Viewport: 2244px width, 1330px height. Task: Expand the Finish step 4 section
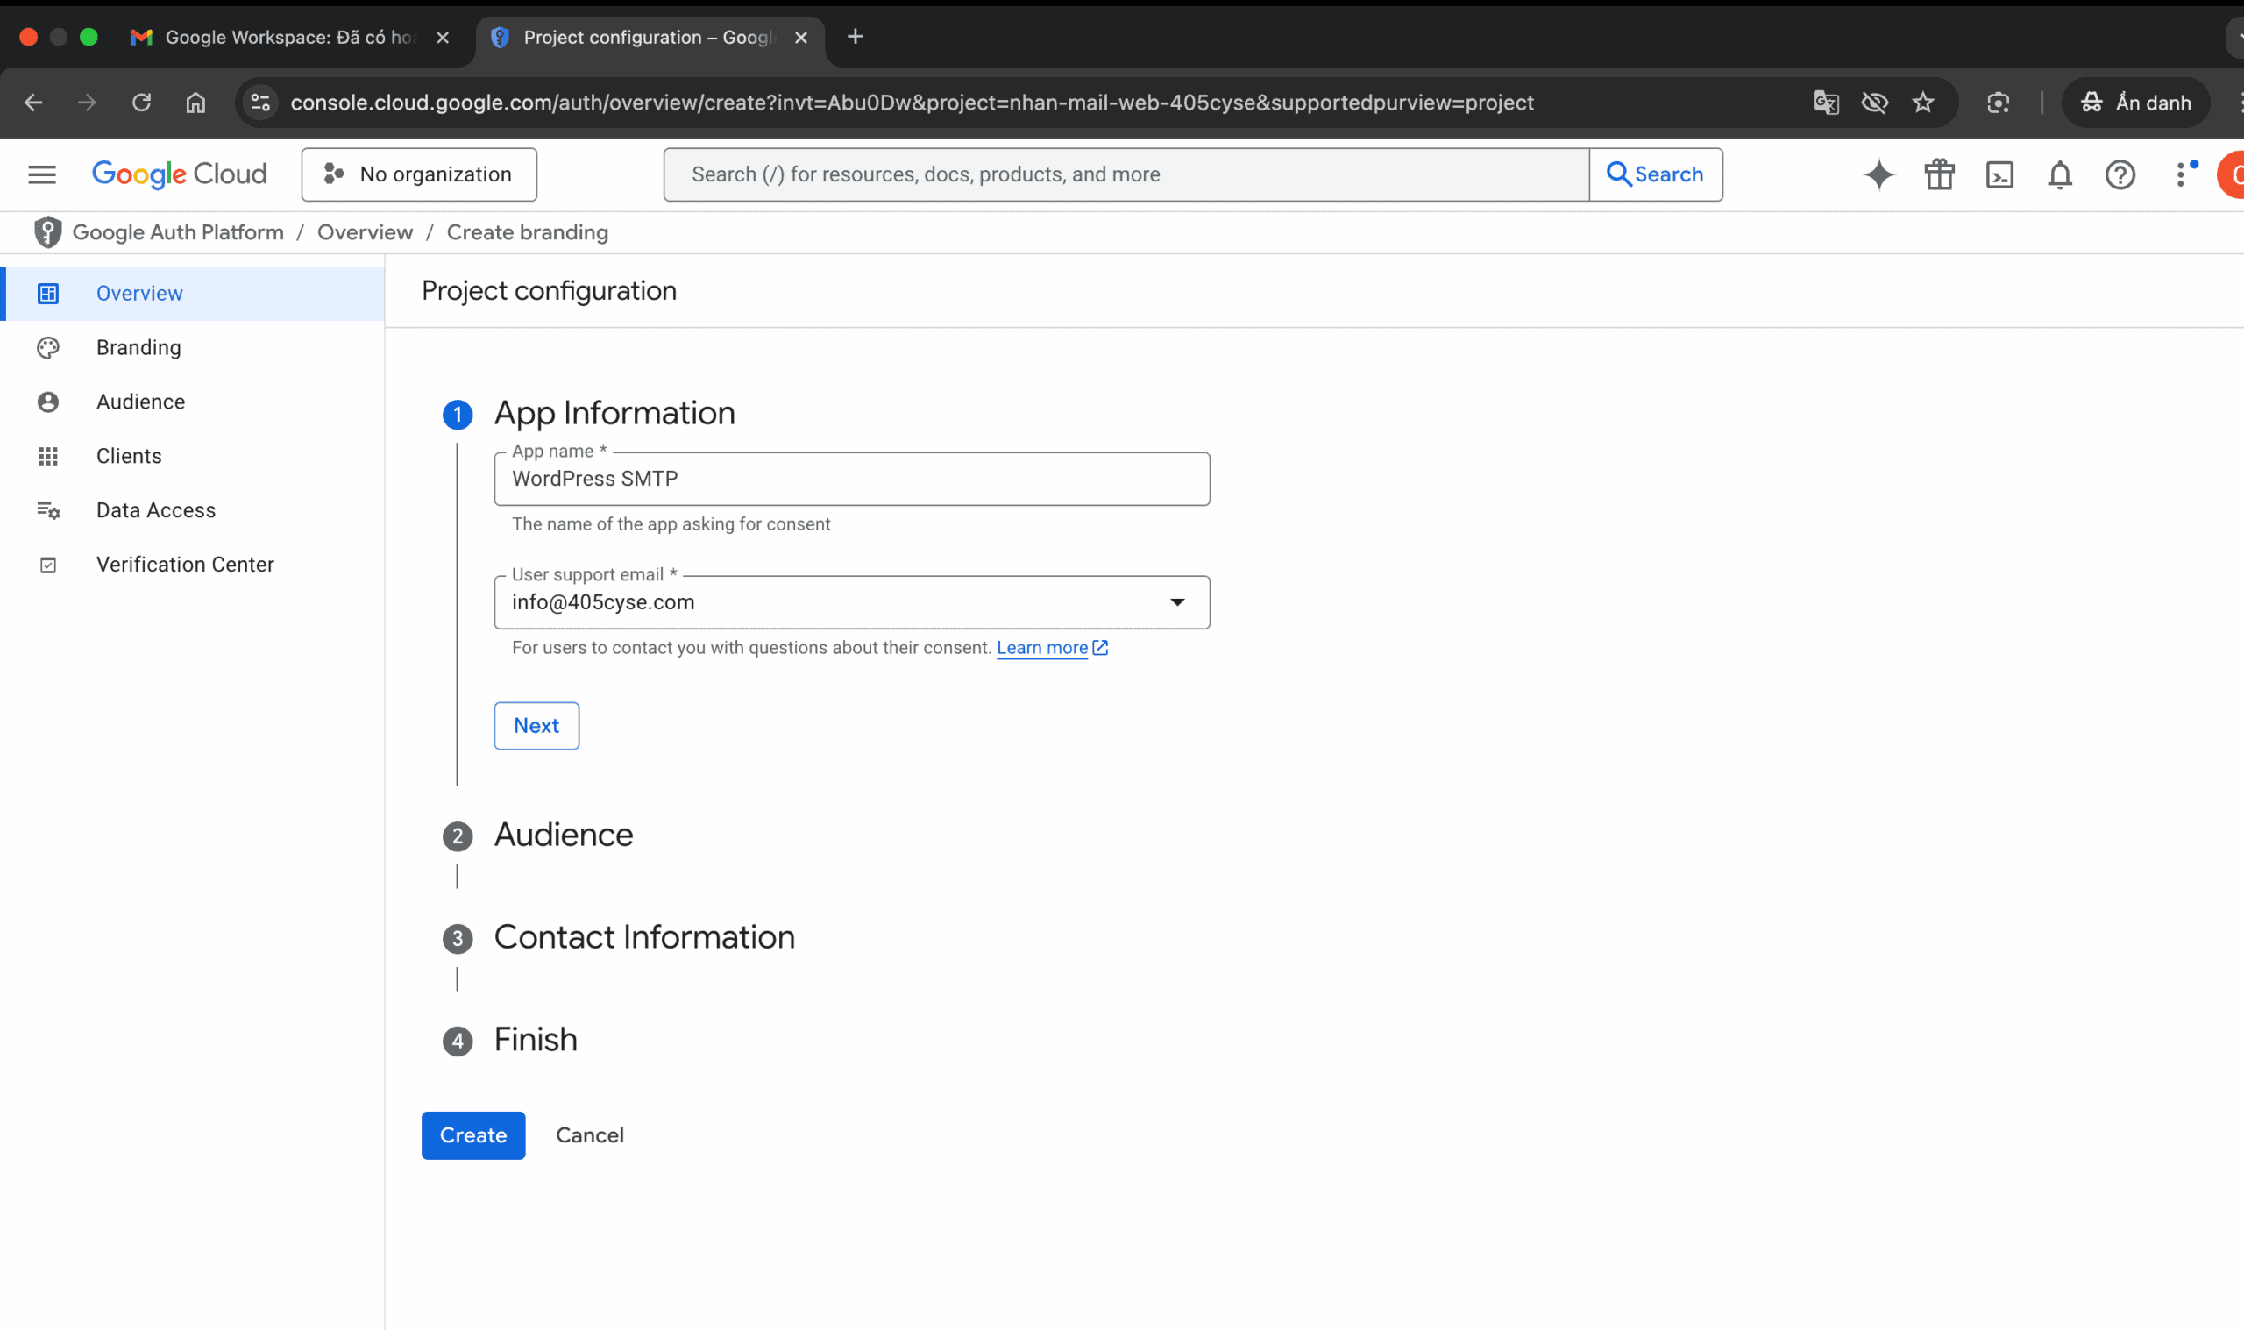click(536, 1040)
